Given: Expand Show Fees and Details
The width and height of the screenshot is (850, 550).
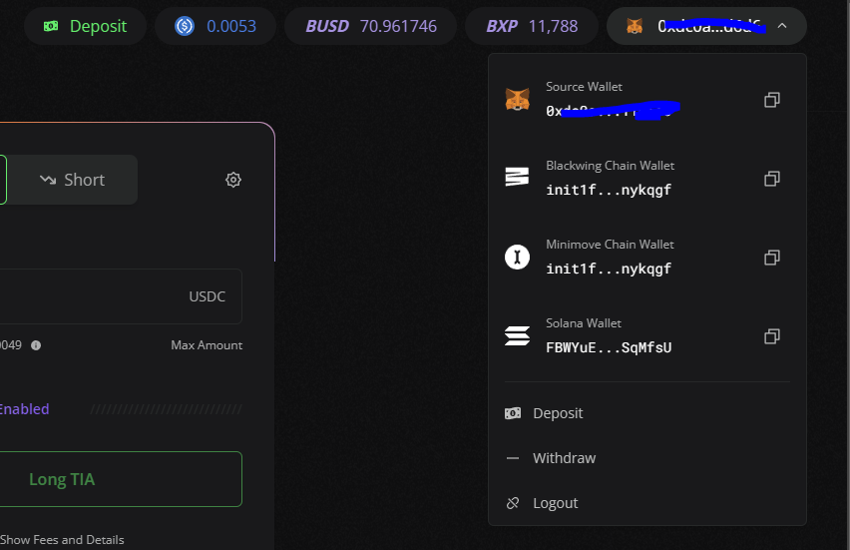Looking at the screenshot, I should click(x=62, y=540).
